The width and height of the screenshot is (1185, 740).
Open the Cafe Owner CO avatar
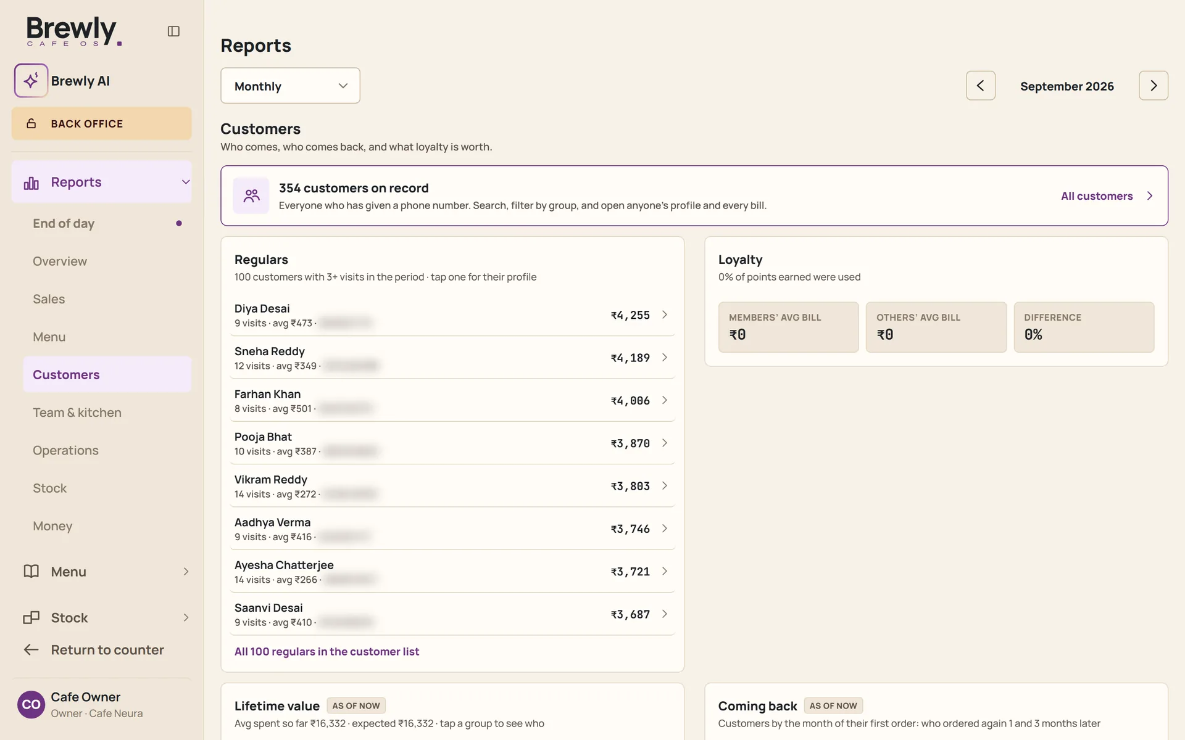tap(31, 705)
